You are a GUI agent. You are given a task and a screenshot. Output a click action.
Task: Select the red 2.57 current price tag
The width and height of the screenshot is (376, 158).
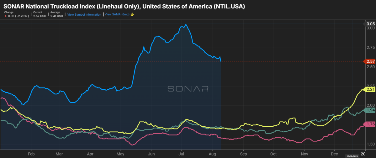click(370, 61)
